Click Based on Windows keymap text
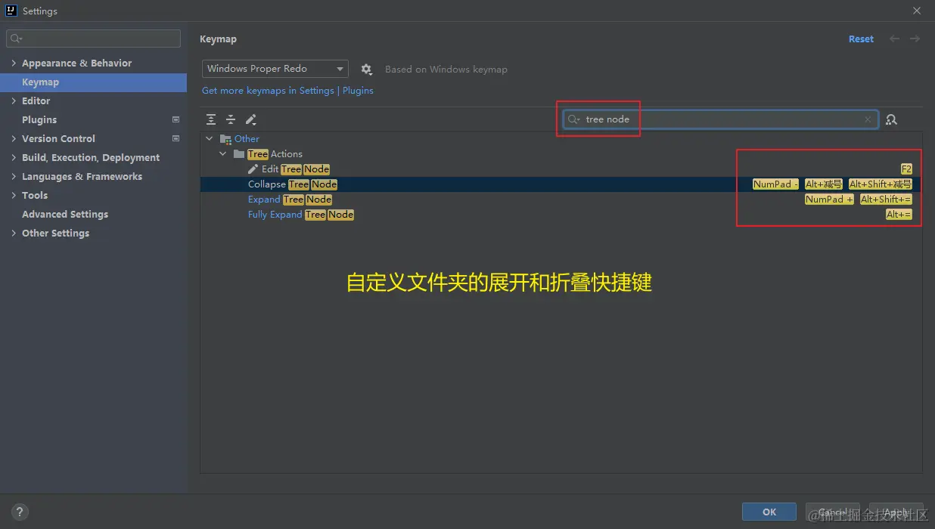 pyautogui.click(x=446, y=69)
